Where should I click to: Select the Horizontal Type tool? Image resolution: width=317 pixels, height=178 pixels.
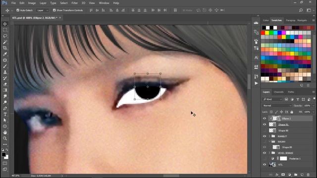point(5,114)
